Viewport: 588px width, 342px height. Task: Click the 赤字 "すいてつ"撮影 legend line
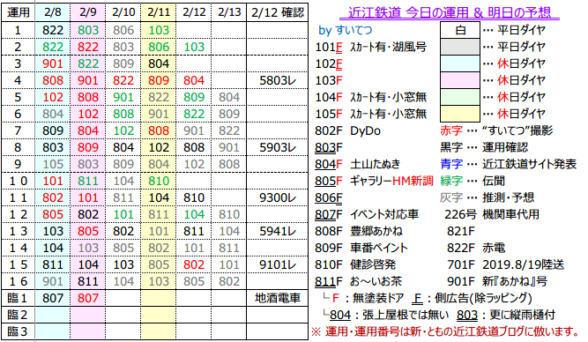[496, 130]
